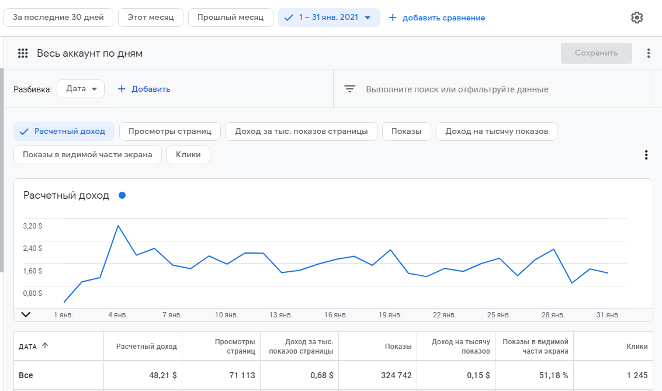The height and width of the screenshot is (391, 662).
Task: Click plus icon of добавить сравнение
Action: [x=393, y=18]
